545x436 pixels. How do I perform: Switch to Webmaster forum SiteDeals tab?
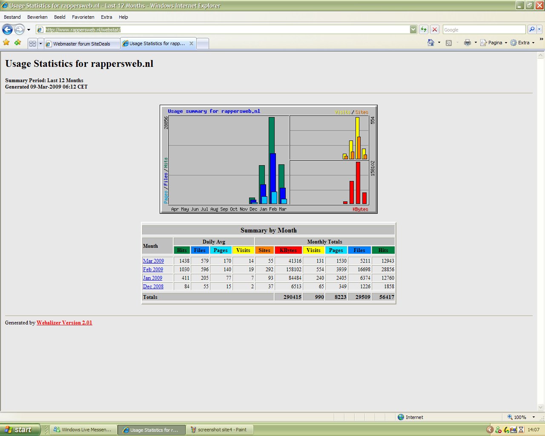click(82, 43)
